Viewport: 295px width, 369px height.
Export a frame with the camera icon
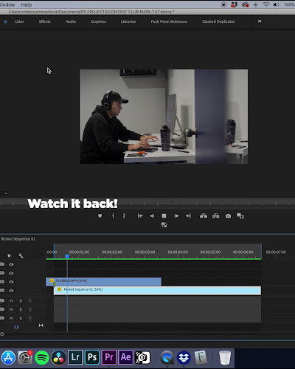228,215
